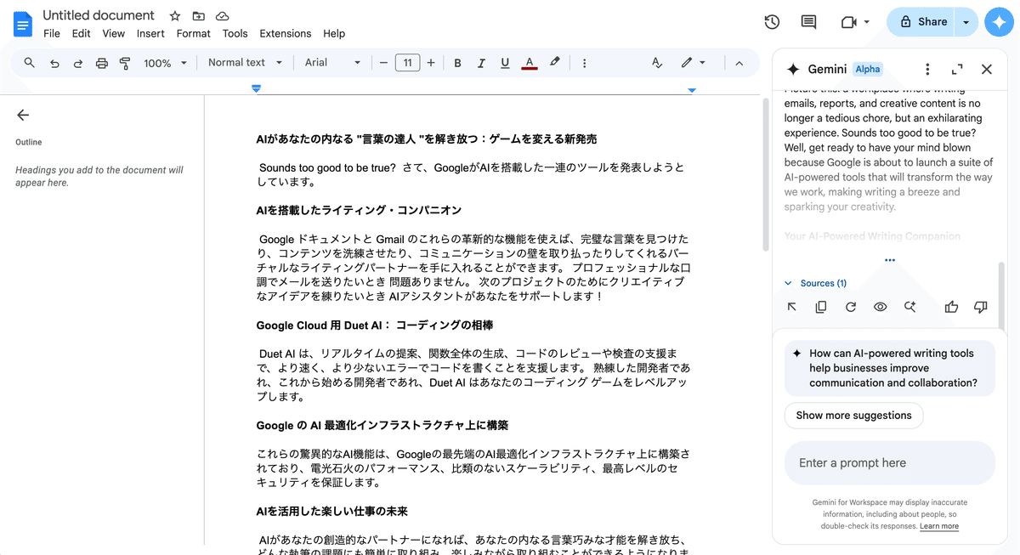This screenshot has height=555, width=1020.
Task: Toggle italic formatting
Action: pyautogui.click(x=481, y=63)
